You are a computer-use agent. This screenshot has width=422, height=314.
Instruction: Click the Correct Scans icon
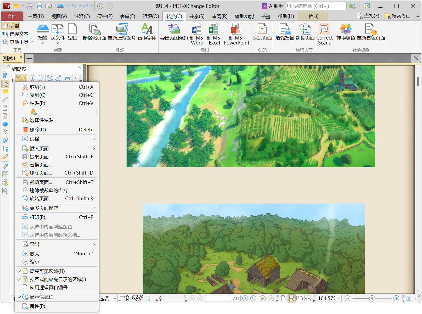pos(324,29)
